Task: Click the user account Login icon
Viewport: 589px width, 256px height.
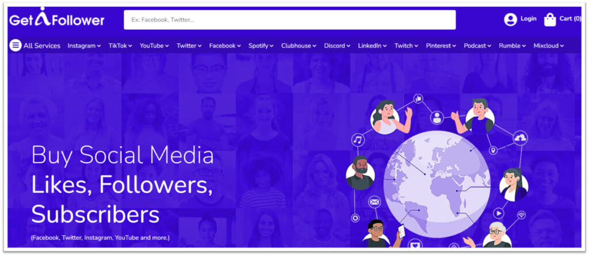Action: (x=511, y=19)
